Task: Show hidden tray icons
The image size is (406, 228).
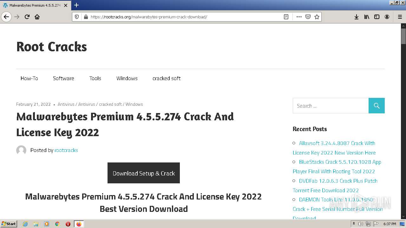Action: [354, 224]
